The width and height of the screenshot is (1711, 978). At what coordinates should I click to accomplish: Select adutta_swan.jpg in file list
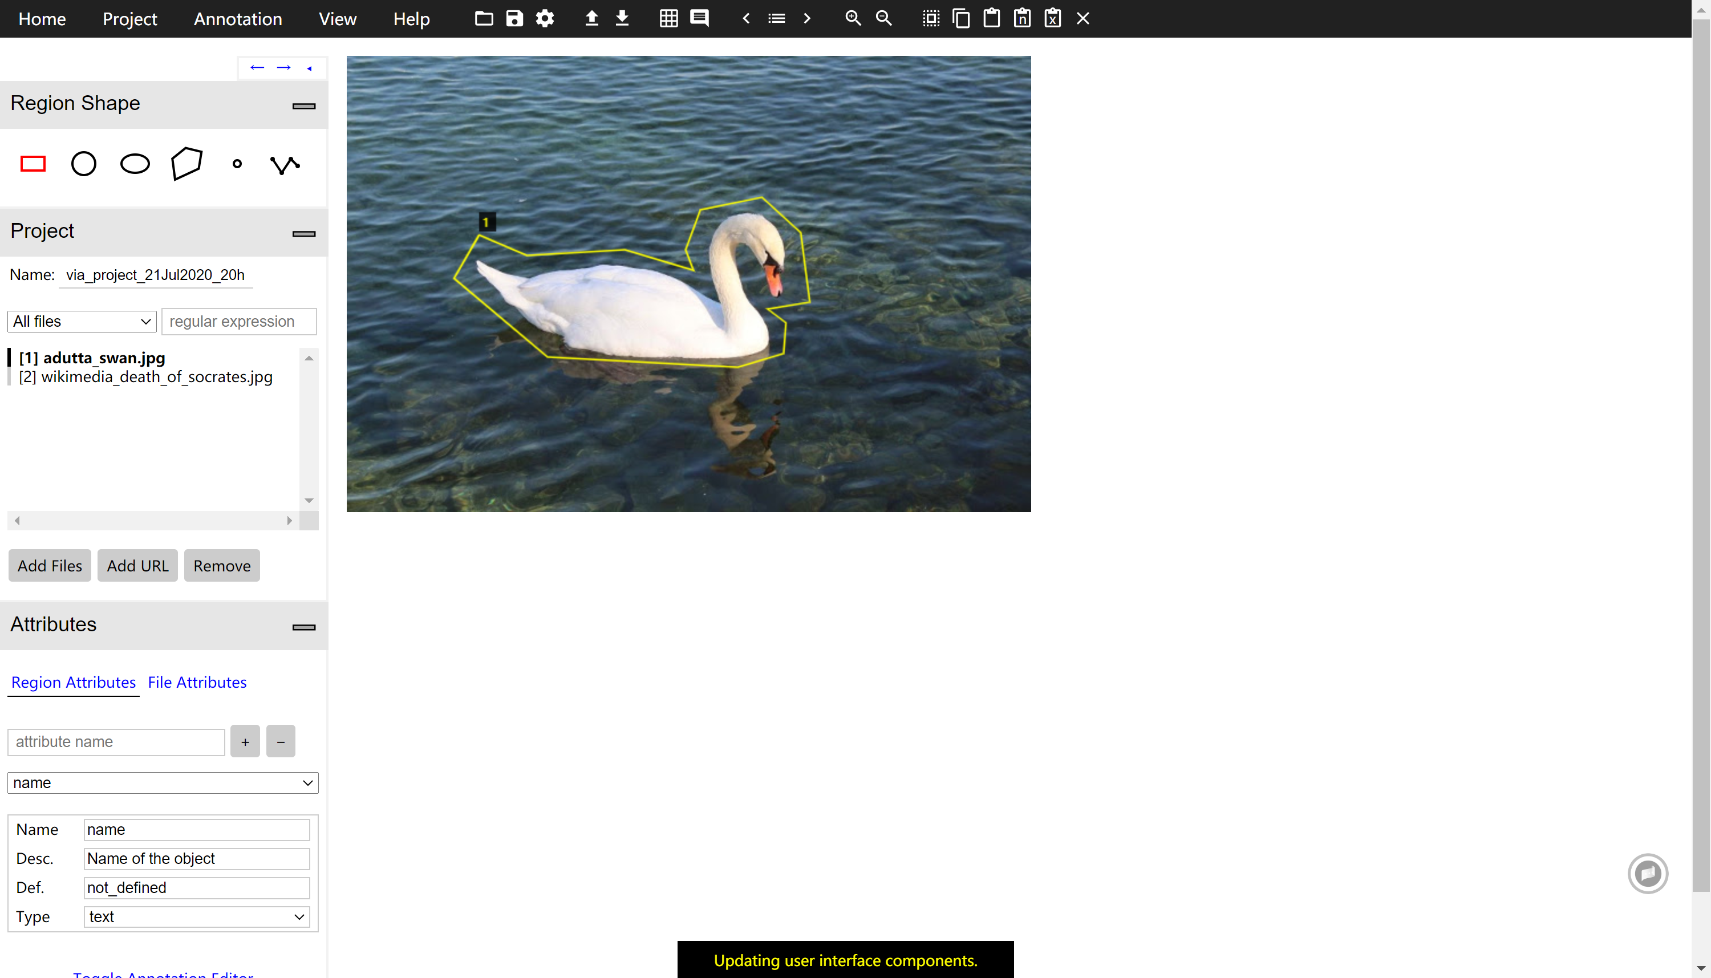(92, 358)
